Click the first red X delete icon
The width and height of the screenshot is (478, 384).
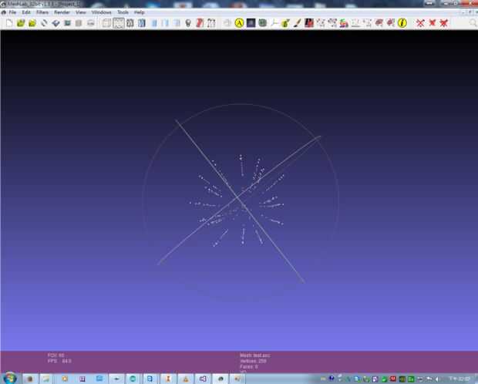pos(421,23)
